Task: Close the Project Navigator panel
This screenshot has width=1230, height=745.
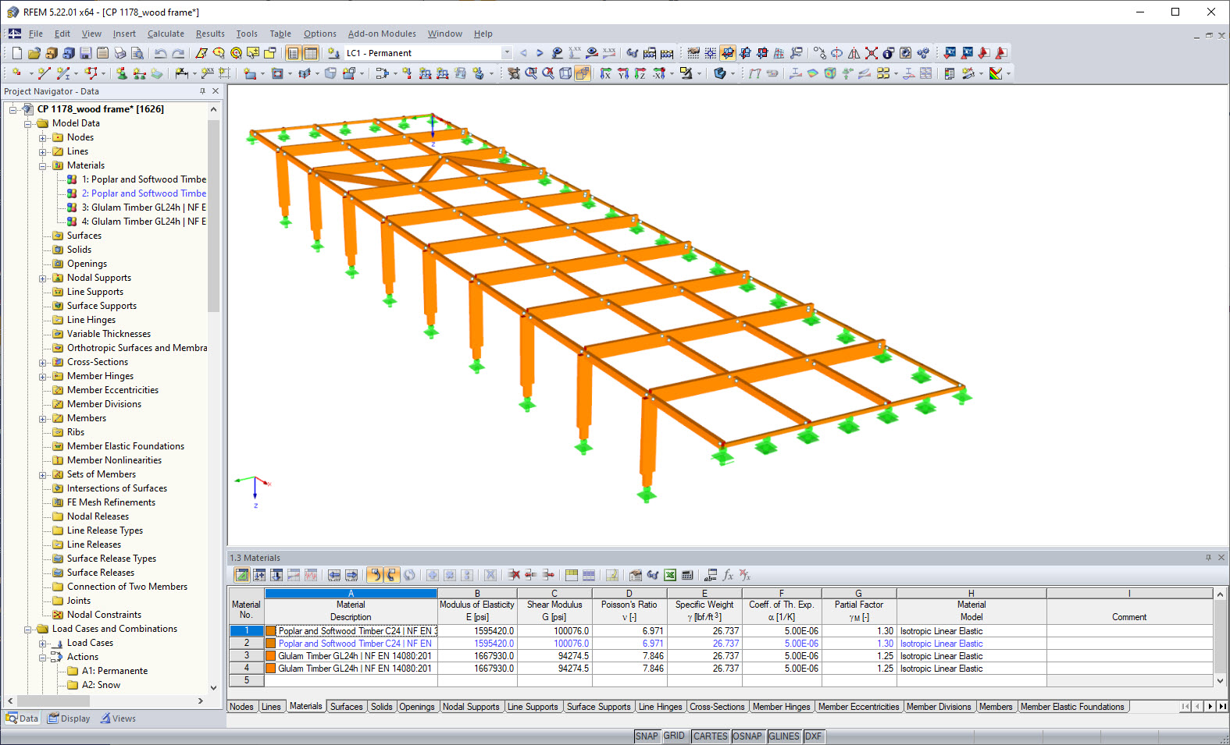Action: [216, 91]
